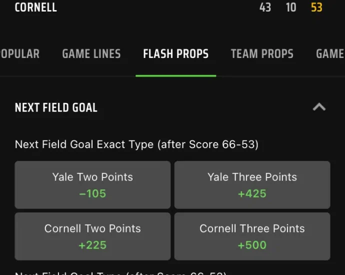Image resolution: width=345 pixels, height=275 pixels.
Task: Tap the Cornell team name
Action: click(x=36, y=7)
